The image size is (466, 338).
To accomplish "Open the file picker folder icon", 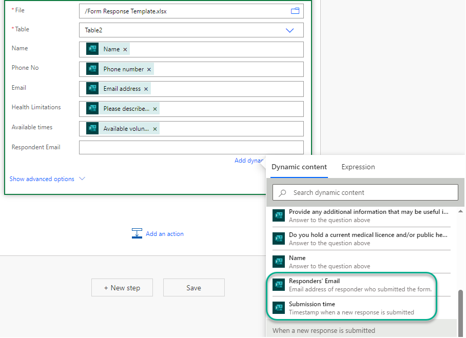I will pos(295,11).
